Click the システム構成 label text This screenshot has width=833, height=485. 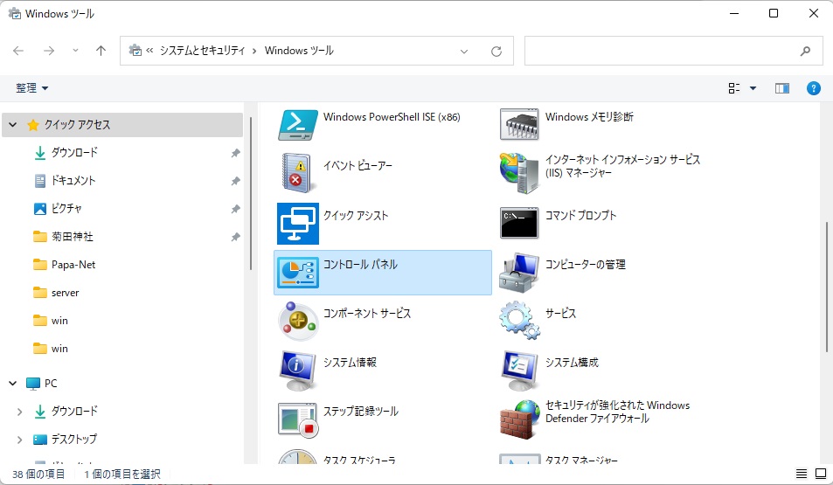point(573,363)
